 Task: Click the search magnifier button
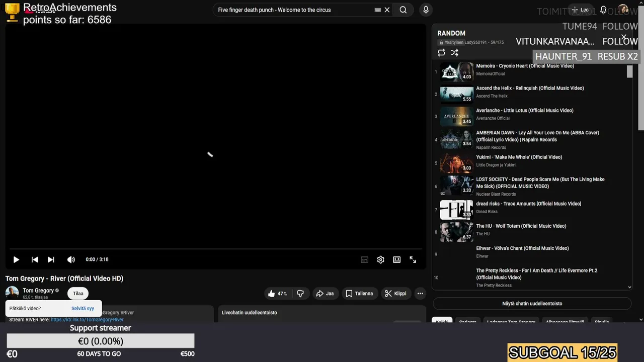click(403, 10)
